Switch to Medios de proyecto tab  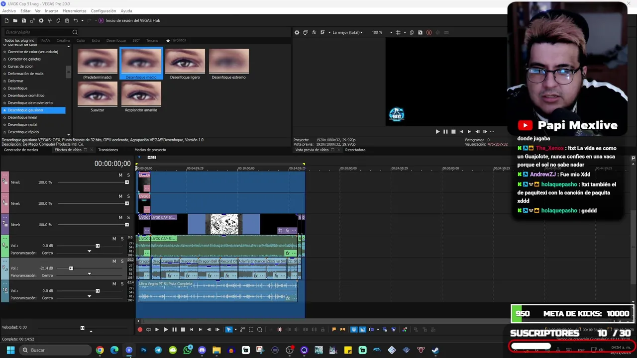tap(150, 150)
